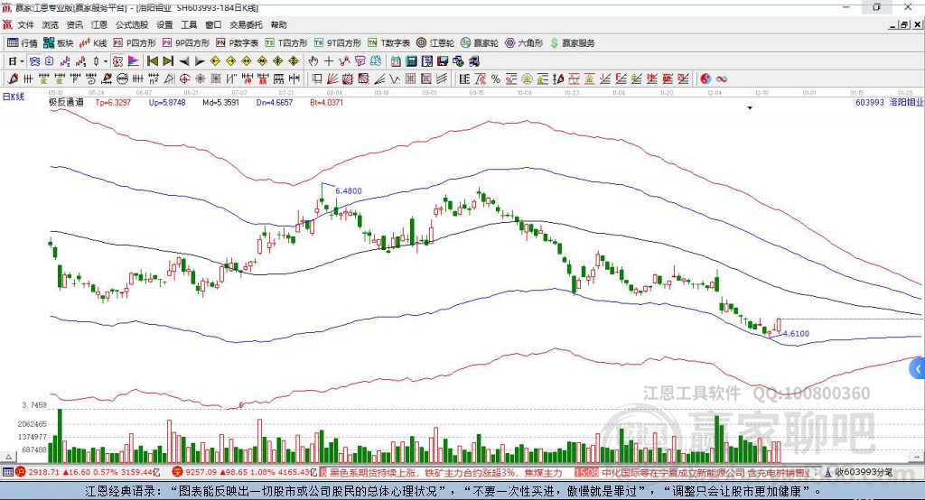Open the 行情 market quotes view

click(x=23, y=43)
